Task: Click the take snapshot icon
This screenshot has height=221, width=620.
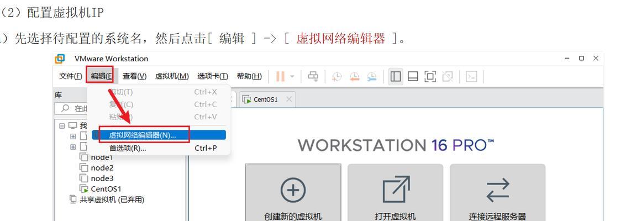Action: click(x=337, y=76)
